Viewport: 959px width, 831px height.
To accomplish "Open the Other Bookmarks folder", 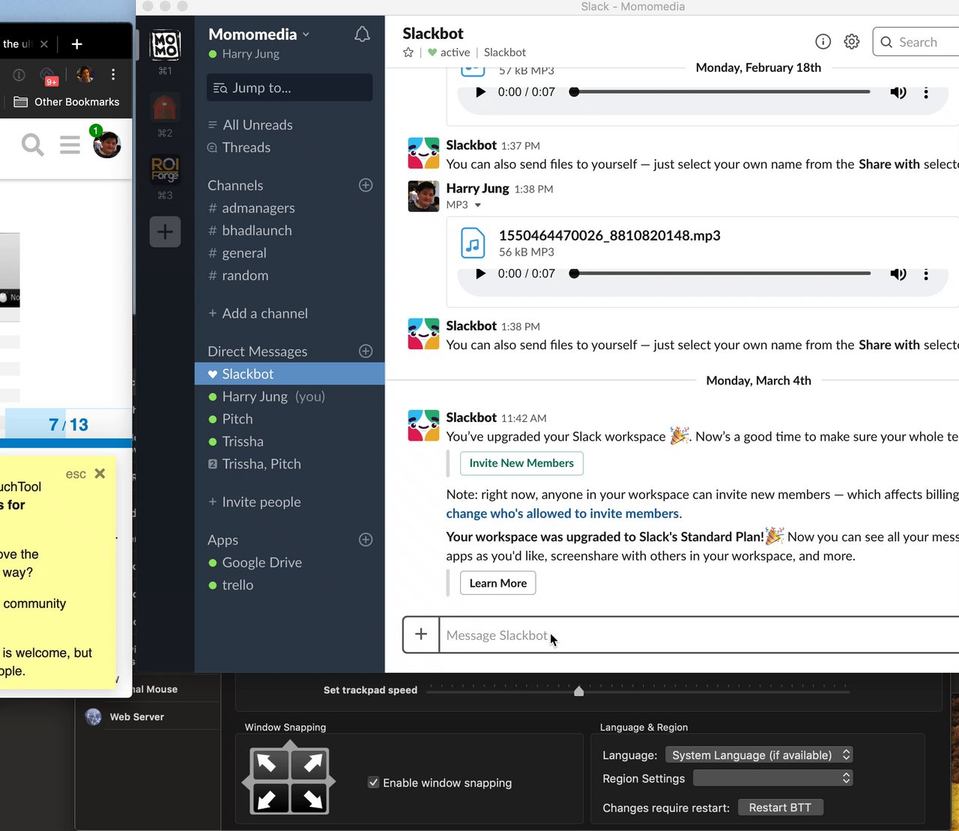I will (x=67, y=102).
